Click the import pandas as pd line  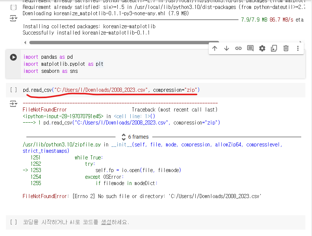[48, 57]
